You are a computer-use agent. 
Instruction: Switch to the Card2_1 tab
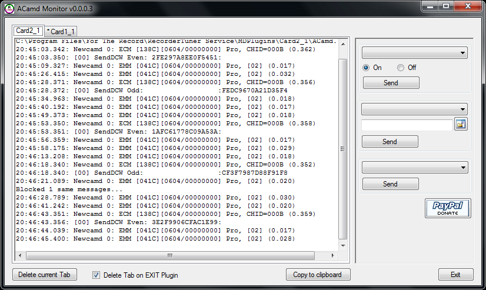tap(28, 31)
